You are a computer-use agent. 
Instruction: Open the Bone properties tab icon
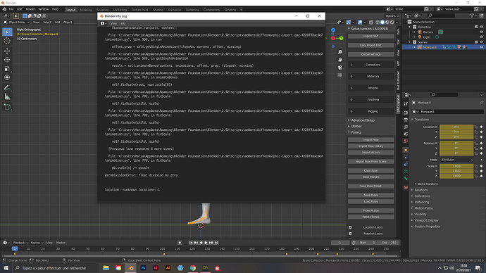406,179
